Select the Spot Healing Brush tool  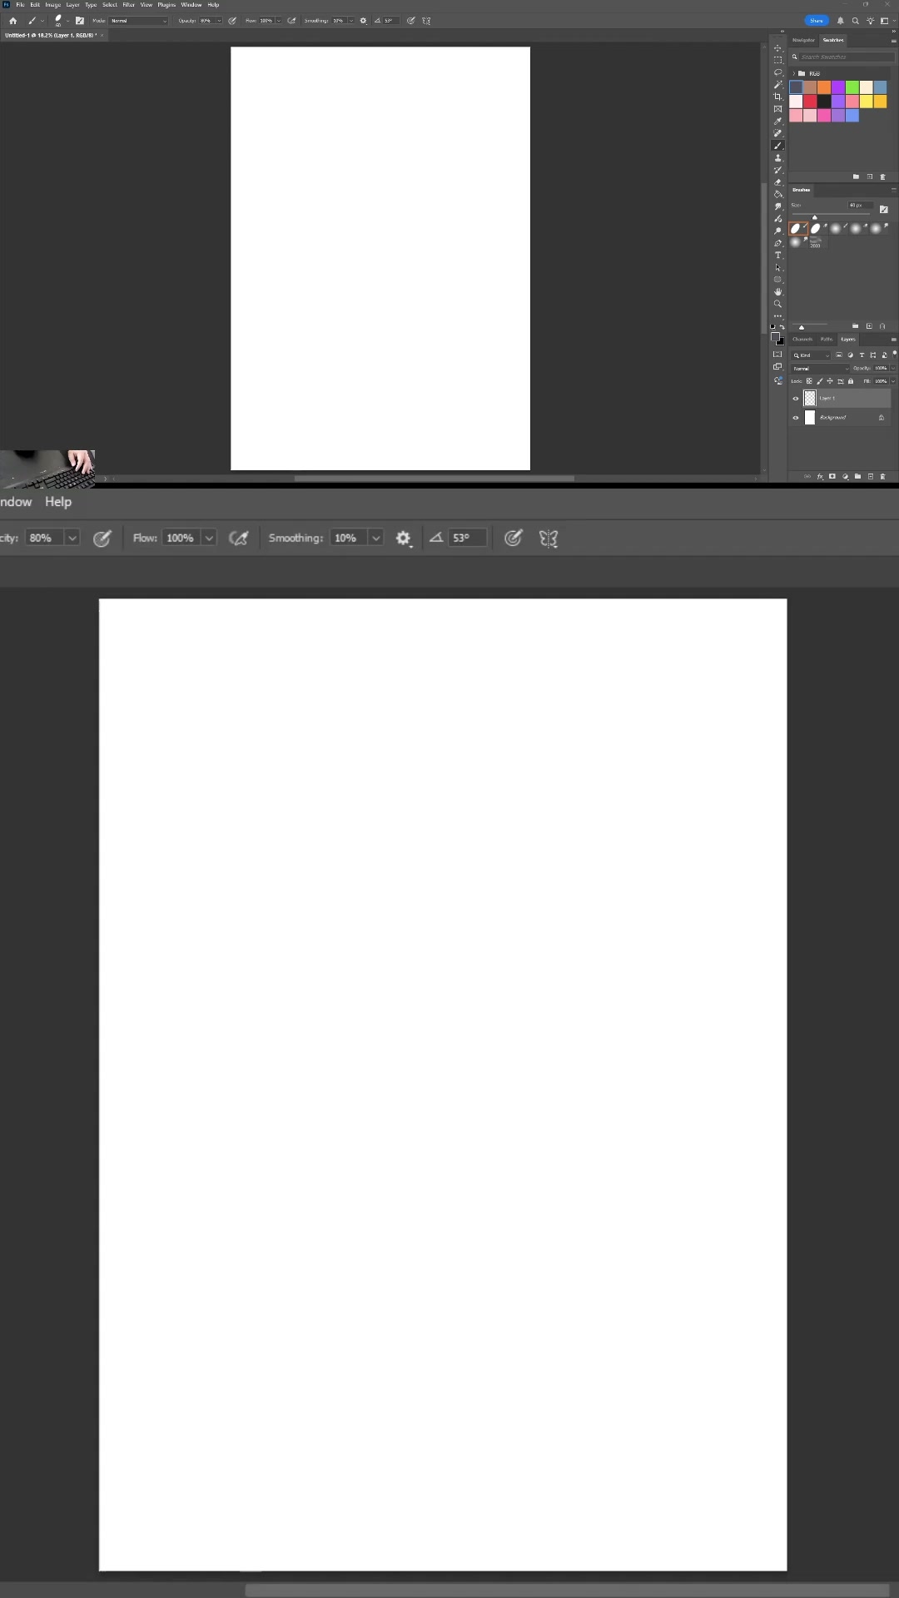[777, 133]
